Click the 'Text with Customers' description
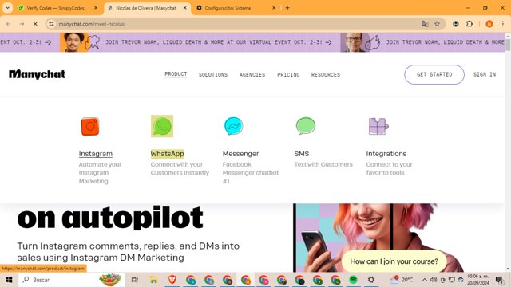Screen dimensions: 511x287 (323, 164)
